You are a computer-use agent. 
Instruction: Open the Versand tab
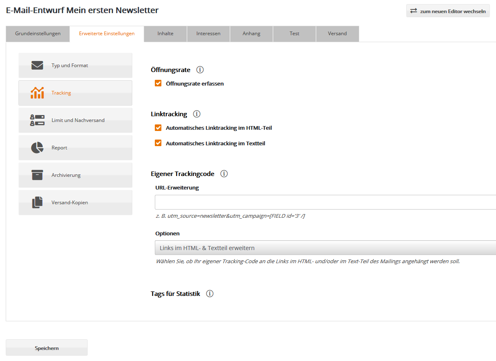337,34
